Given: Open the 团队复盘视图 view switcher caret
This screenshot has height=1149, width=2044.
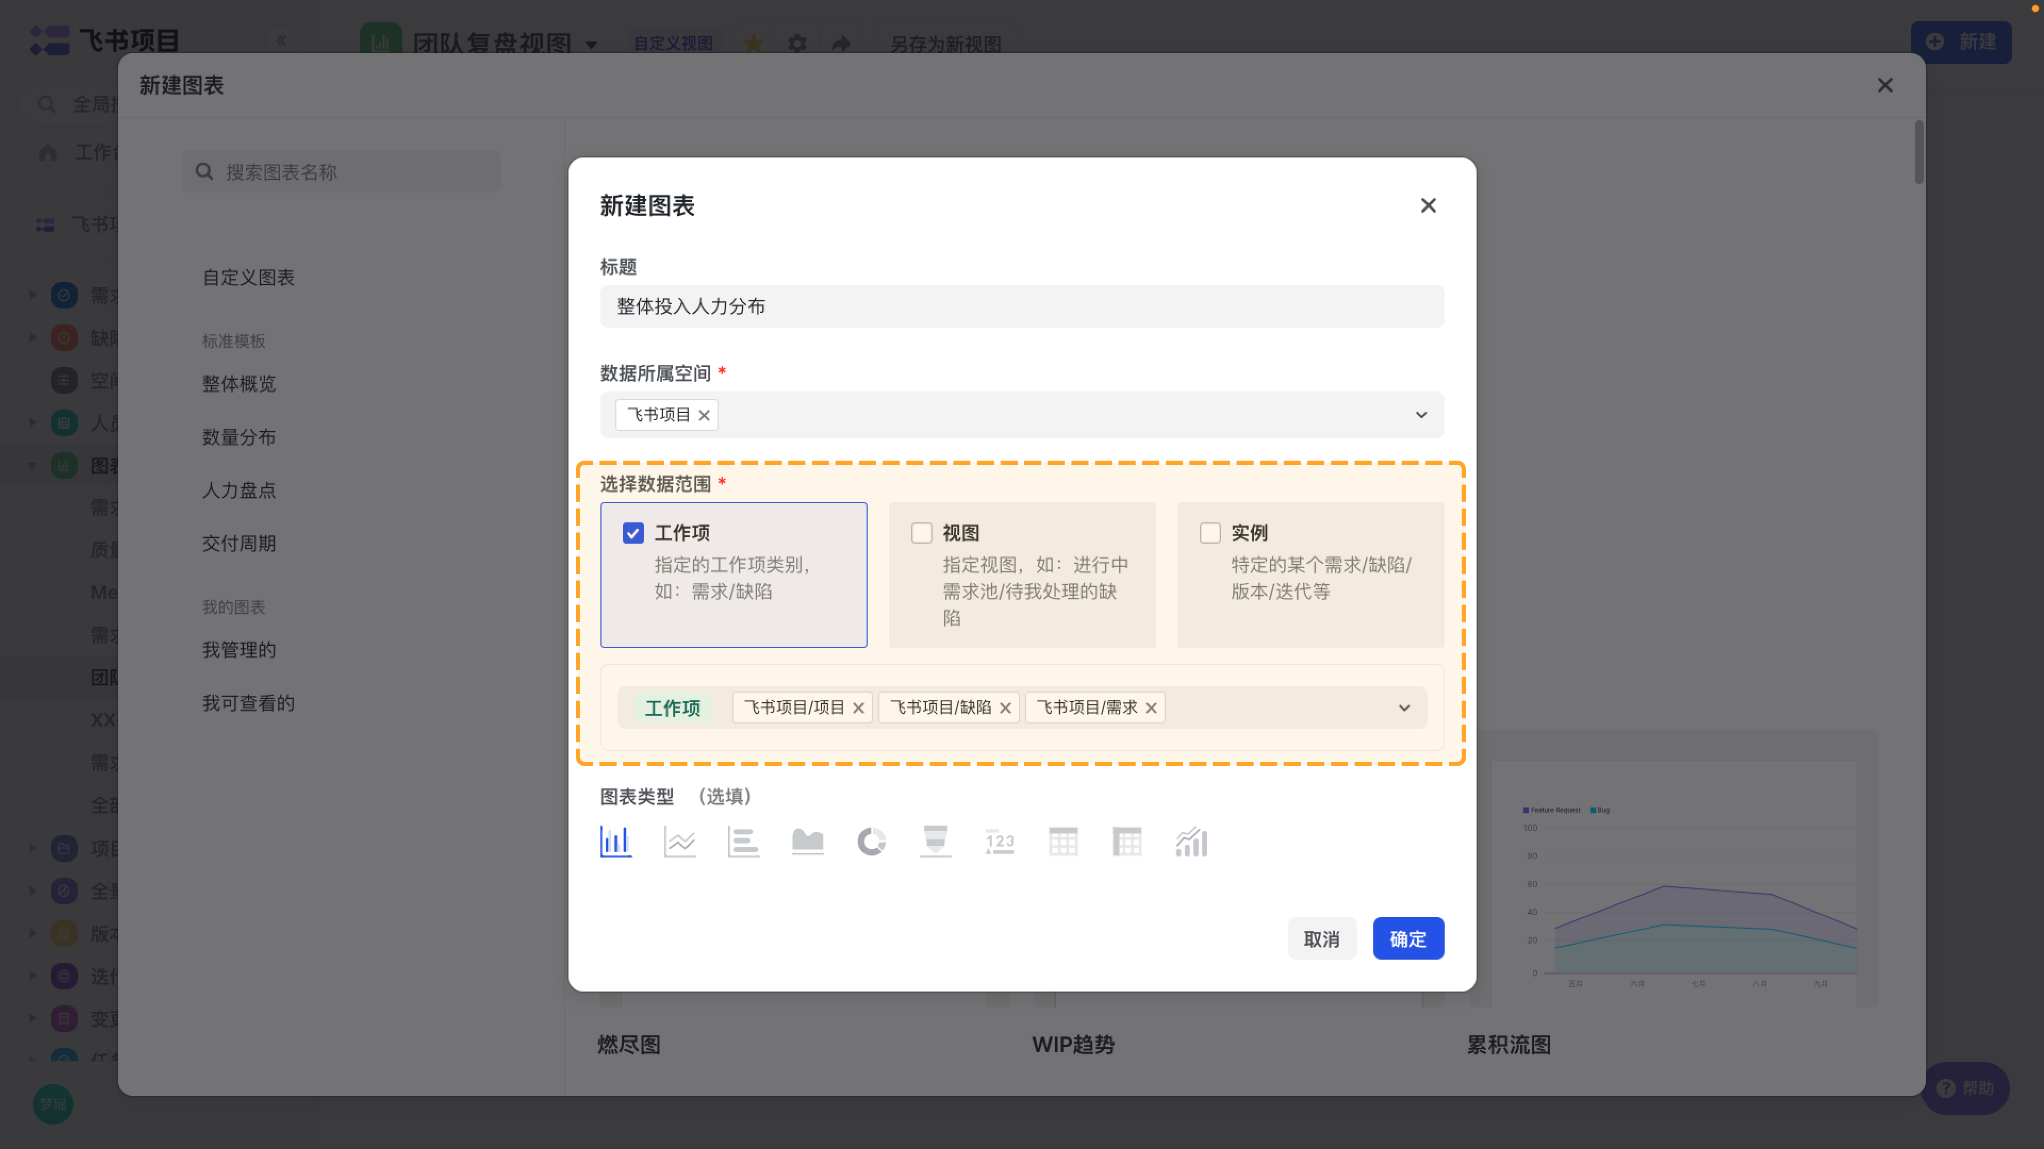Looking at the screenshot, I should point(592,44).
